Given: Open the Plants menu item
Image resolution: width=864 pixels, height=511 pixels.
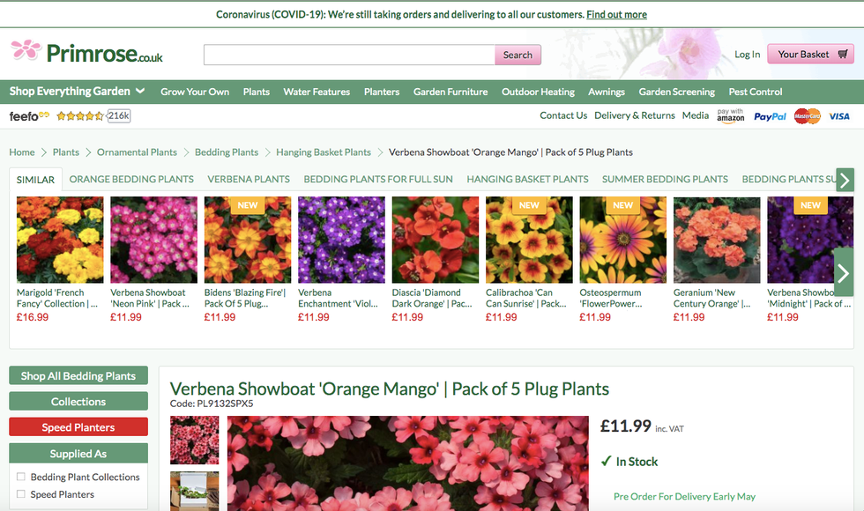Looking at the screenshot, I should coord(257,92).
